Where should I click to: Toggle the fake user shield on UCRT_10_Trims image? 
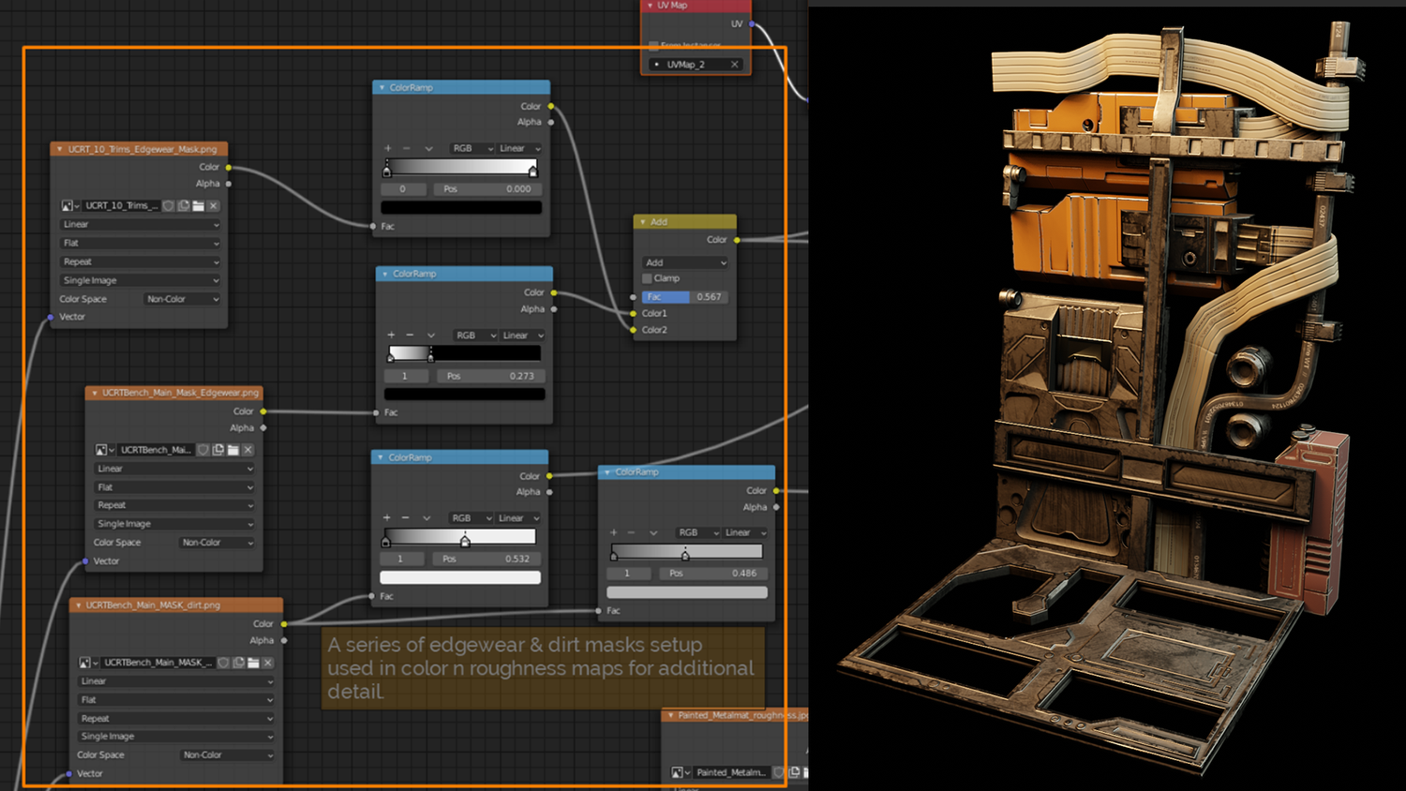[167, 205]
